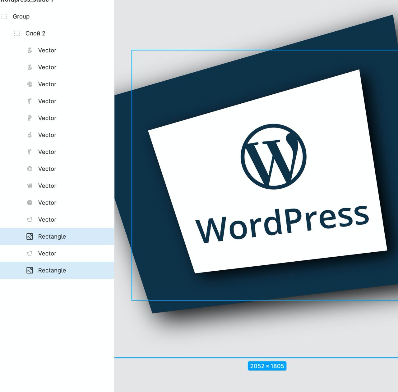398x392 pixels.
Task: Select the Слой 2 layer row
Action: click(57, 34)
